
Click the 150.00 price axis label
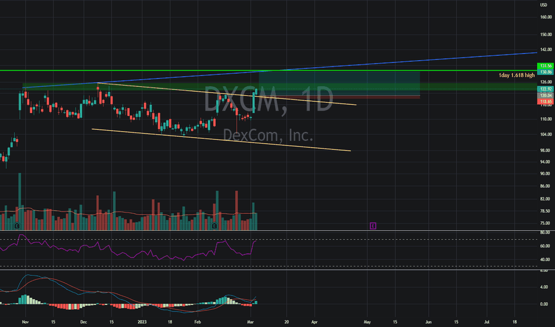click(x=546, y=34)
